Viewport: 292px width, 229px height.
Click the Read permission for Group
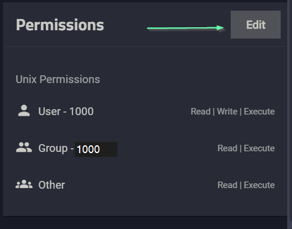pyautogui.click(x=227, y=148)
